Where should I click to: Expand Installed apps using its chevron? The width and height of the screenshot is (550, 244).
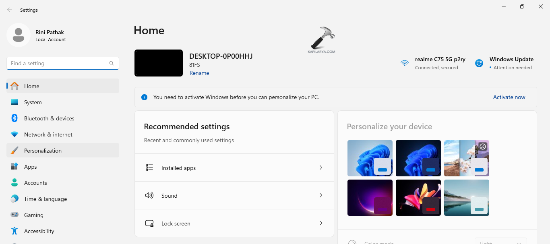click(x=321, y=167)
